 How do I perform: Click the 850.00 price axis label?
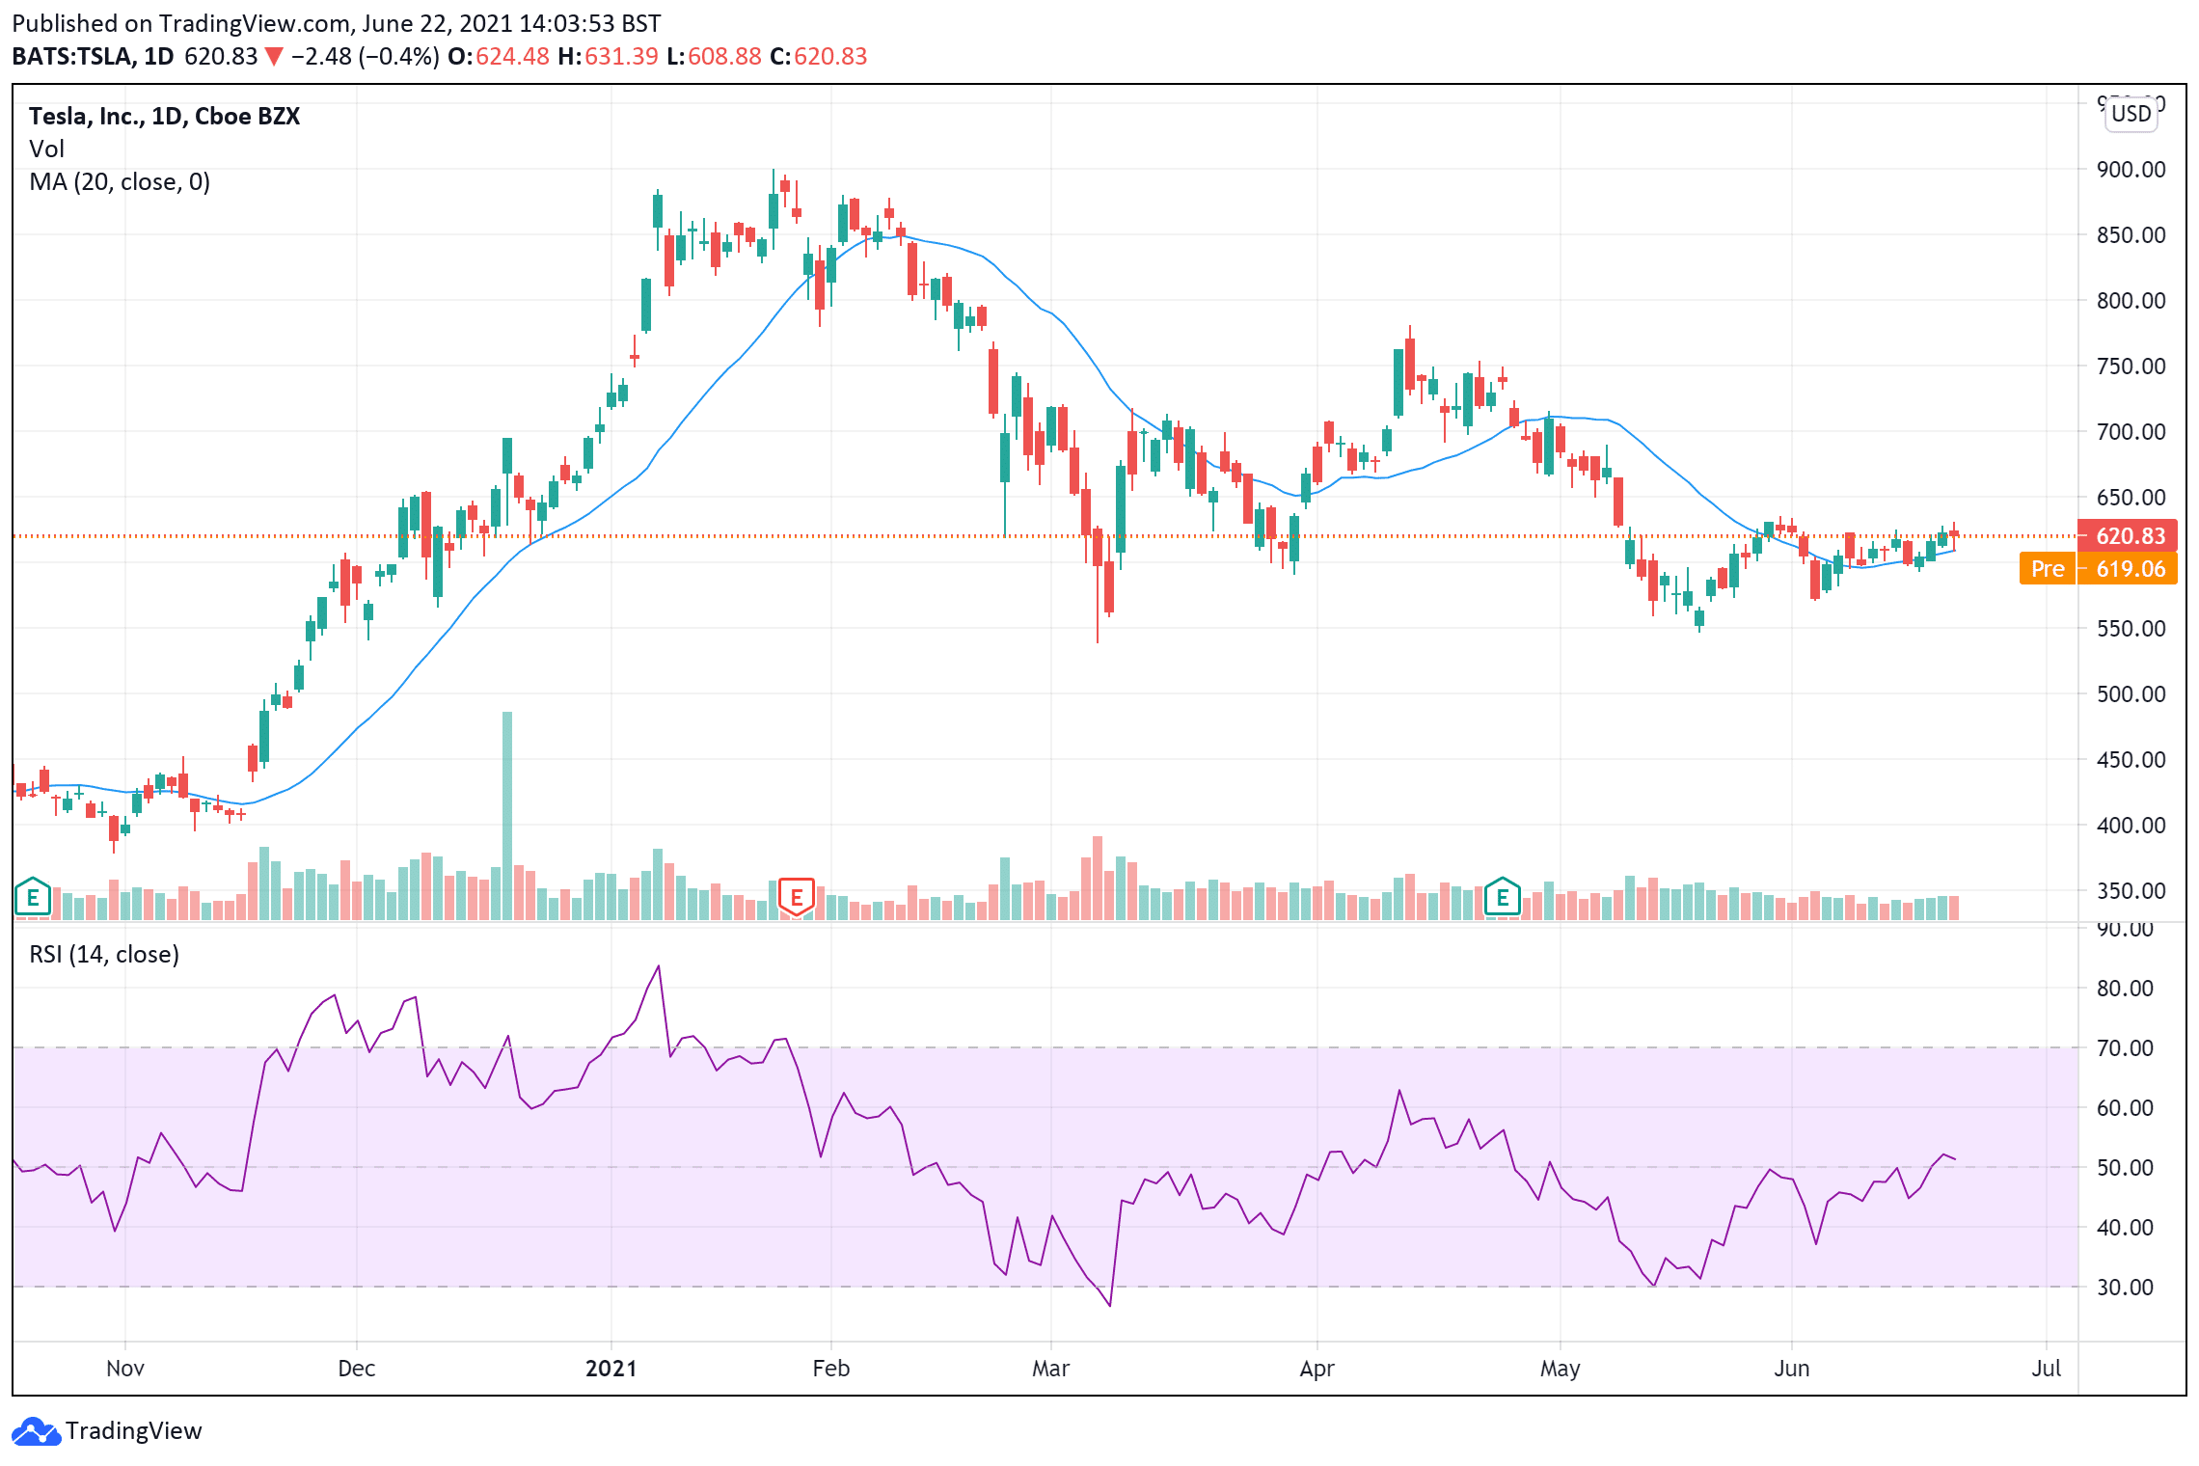coord(2131,235)
